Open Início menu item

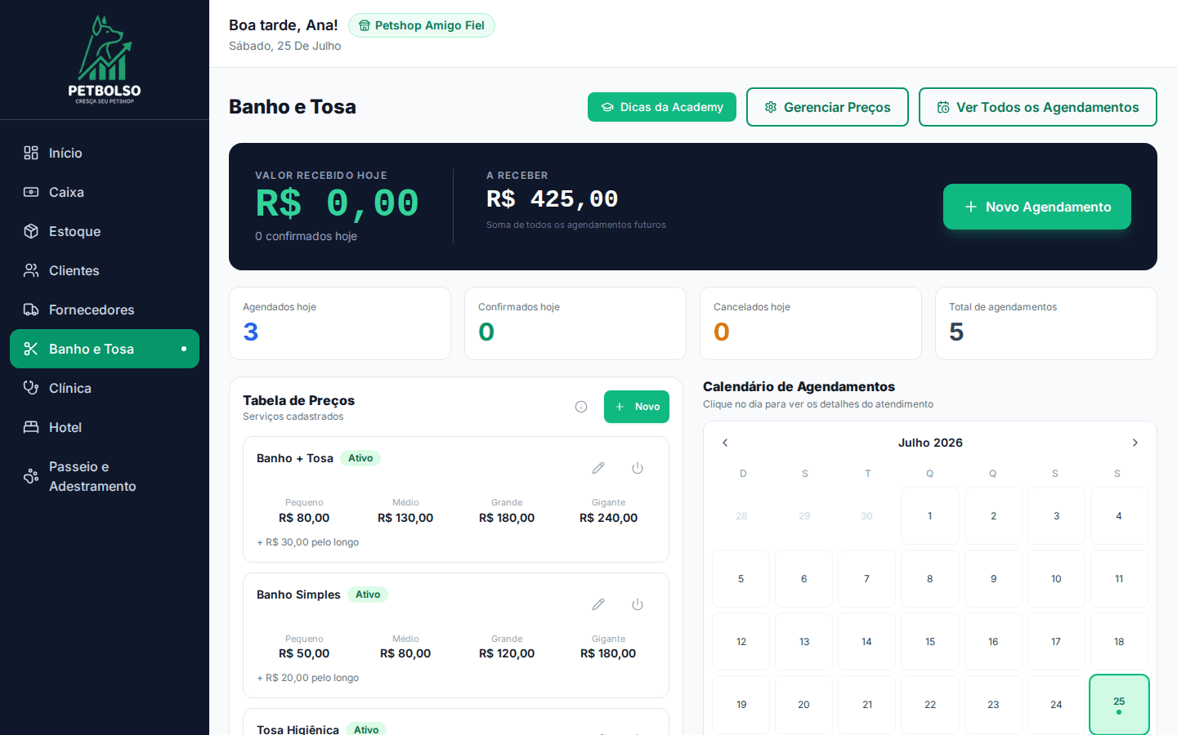click(x=105, y=153)
